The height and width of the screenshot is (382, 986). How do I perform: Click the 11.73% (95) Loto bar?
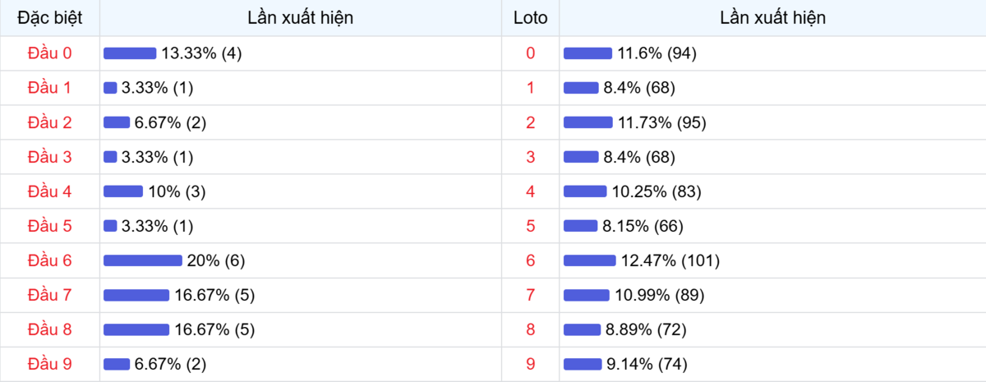click(588, 122)
